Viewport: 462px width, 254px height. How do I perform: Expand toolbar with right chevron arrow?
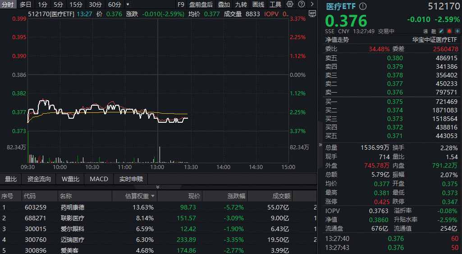(x=312, y=4)
